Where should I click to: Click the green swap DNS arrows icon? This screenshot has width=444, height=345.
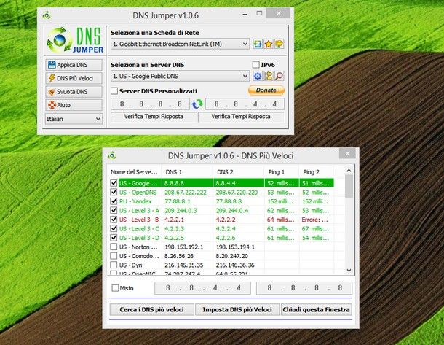[197, 104]
